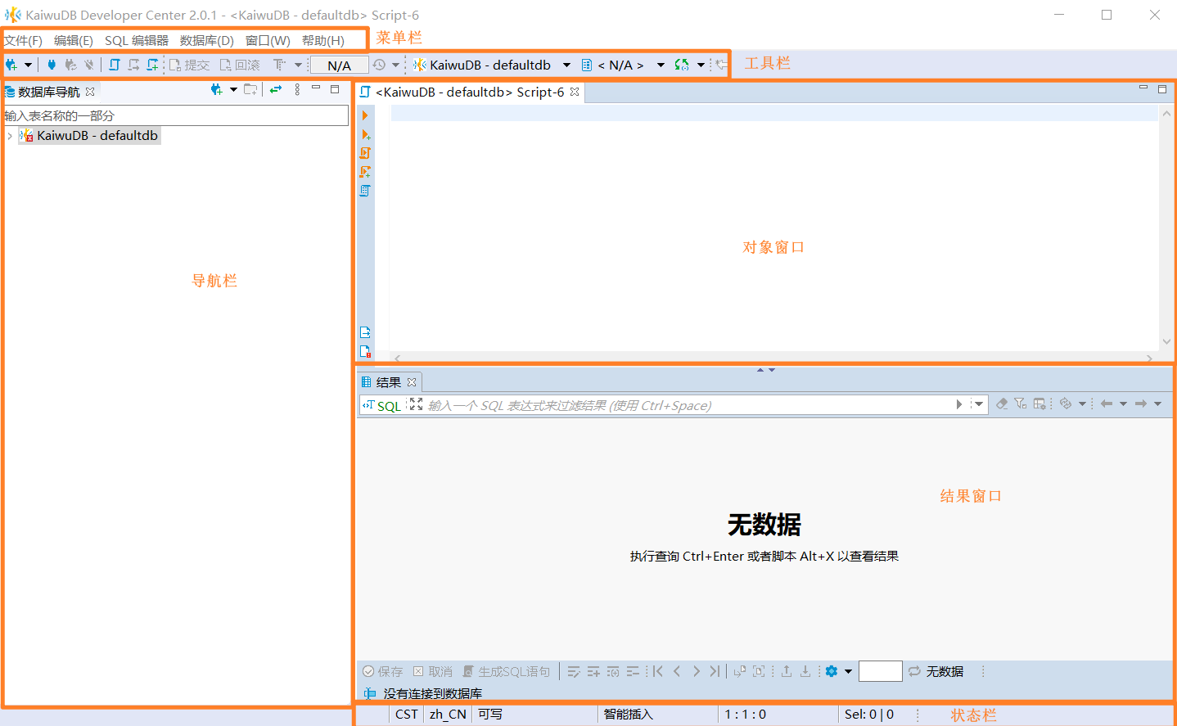Click execute SQL statement orange arrow
Viewport: 1177px width, 726px height.
365,115
